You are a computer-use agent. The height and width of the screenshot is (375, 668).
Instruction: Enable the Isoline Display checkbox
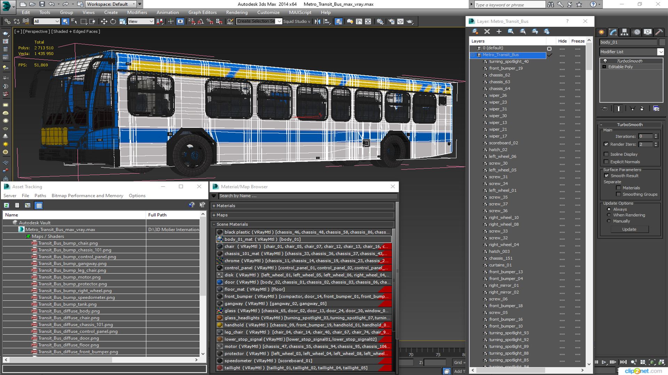tap(606, 154)
